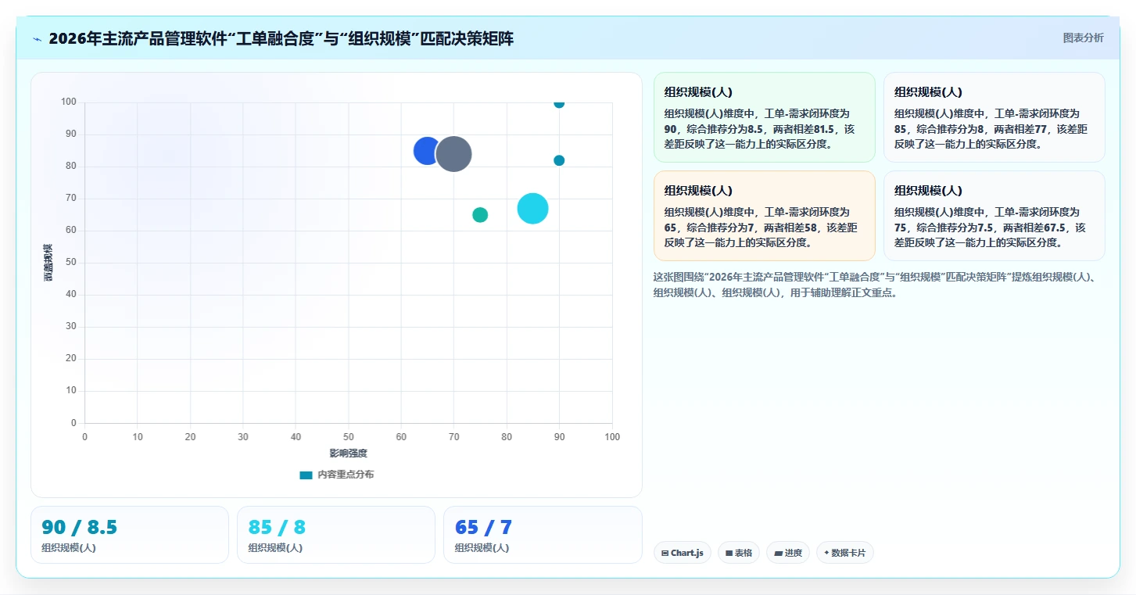
Task: Click the 影响强度 x-axis label
Action: [x=348, y=453]
